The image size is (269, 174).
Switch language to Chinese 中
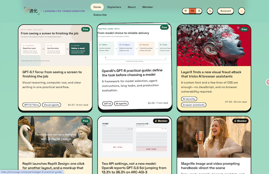pyautogui.click(x=186, y=11)
